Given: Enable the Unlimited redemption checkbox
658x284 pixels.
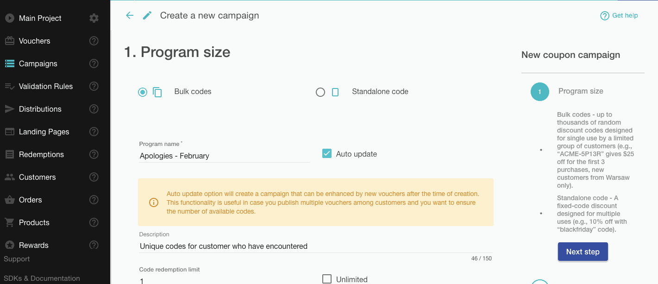Looking at the screenshot, I should point(327,279).
